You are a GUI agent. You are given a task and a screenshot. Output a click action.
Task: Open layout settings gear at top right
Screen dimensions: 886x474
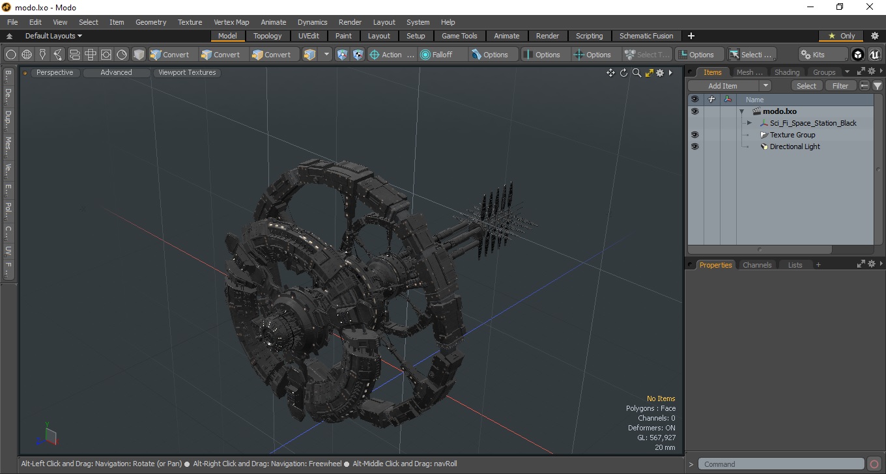[875, 36]
